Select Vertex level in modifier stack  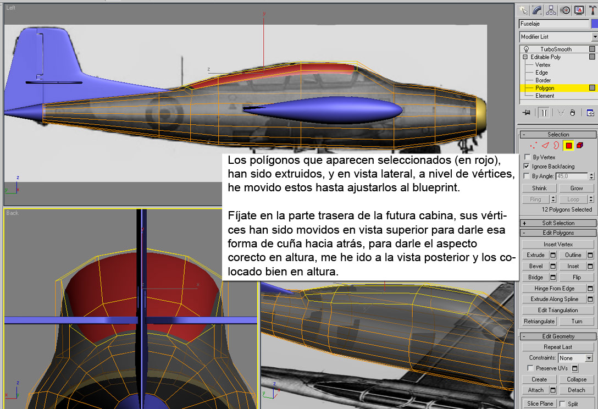542,64
